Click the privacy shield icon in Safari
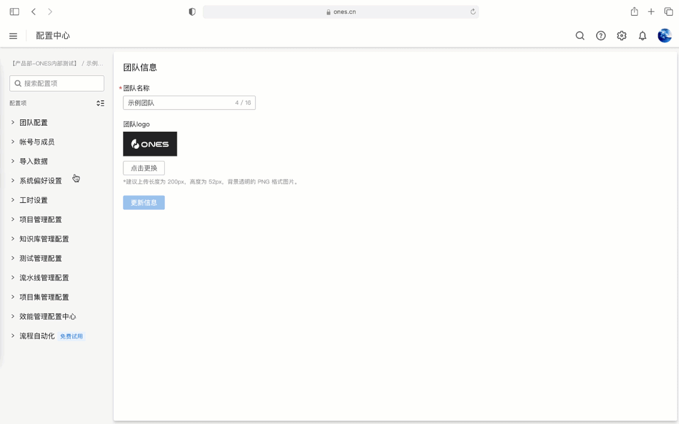This screenshot has height=424, width=679. [192, 12]
